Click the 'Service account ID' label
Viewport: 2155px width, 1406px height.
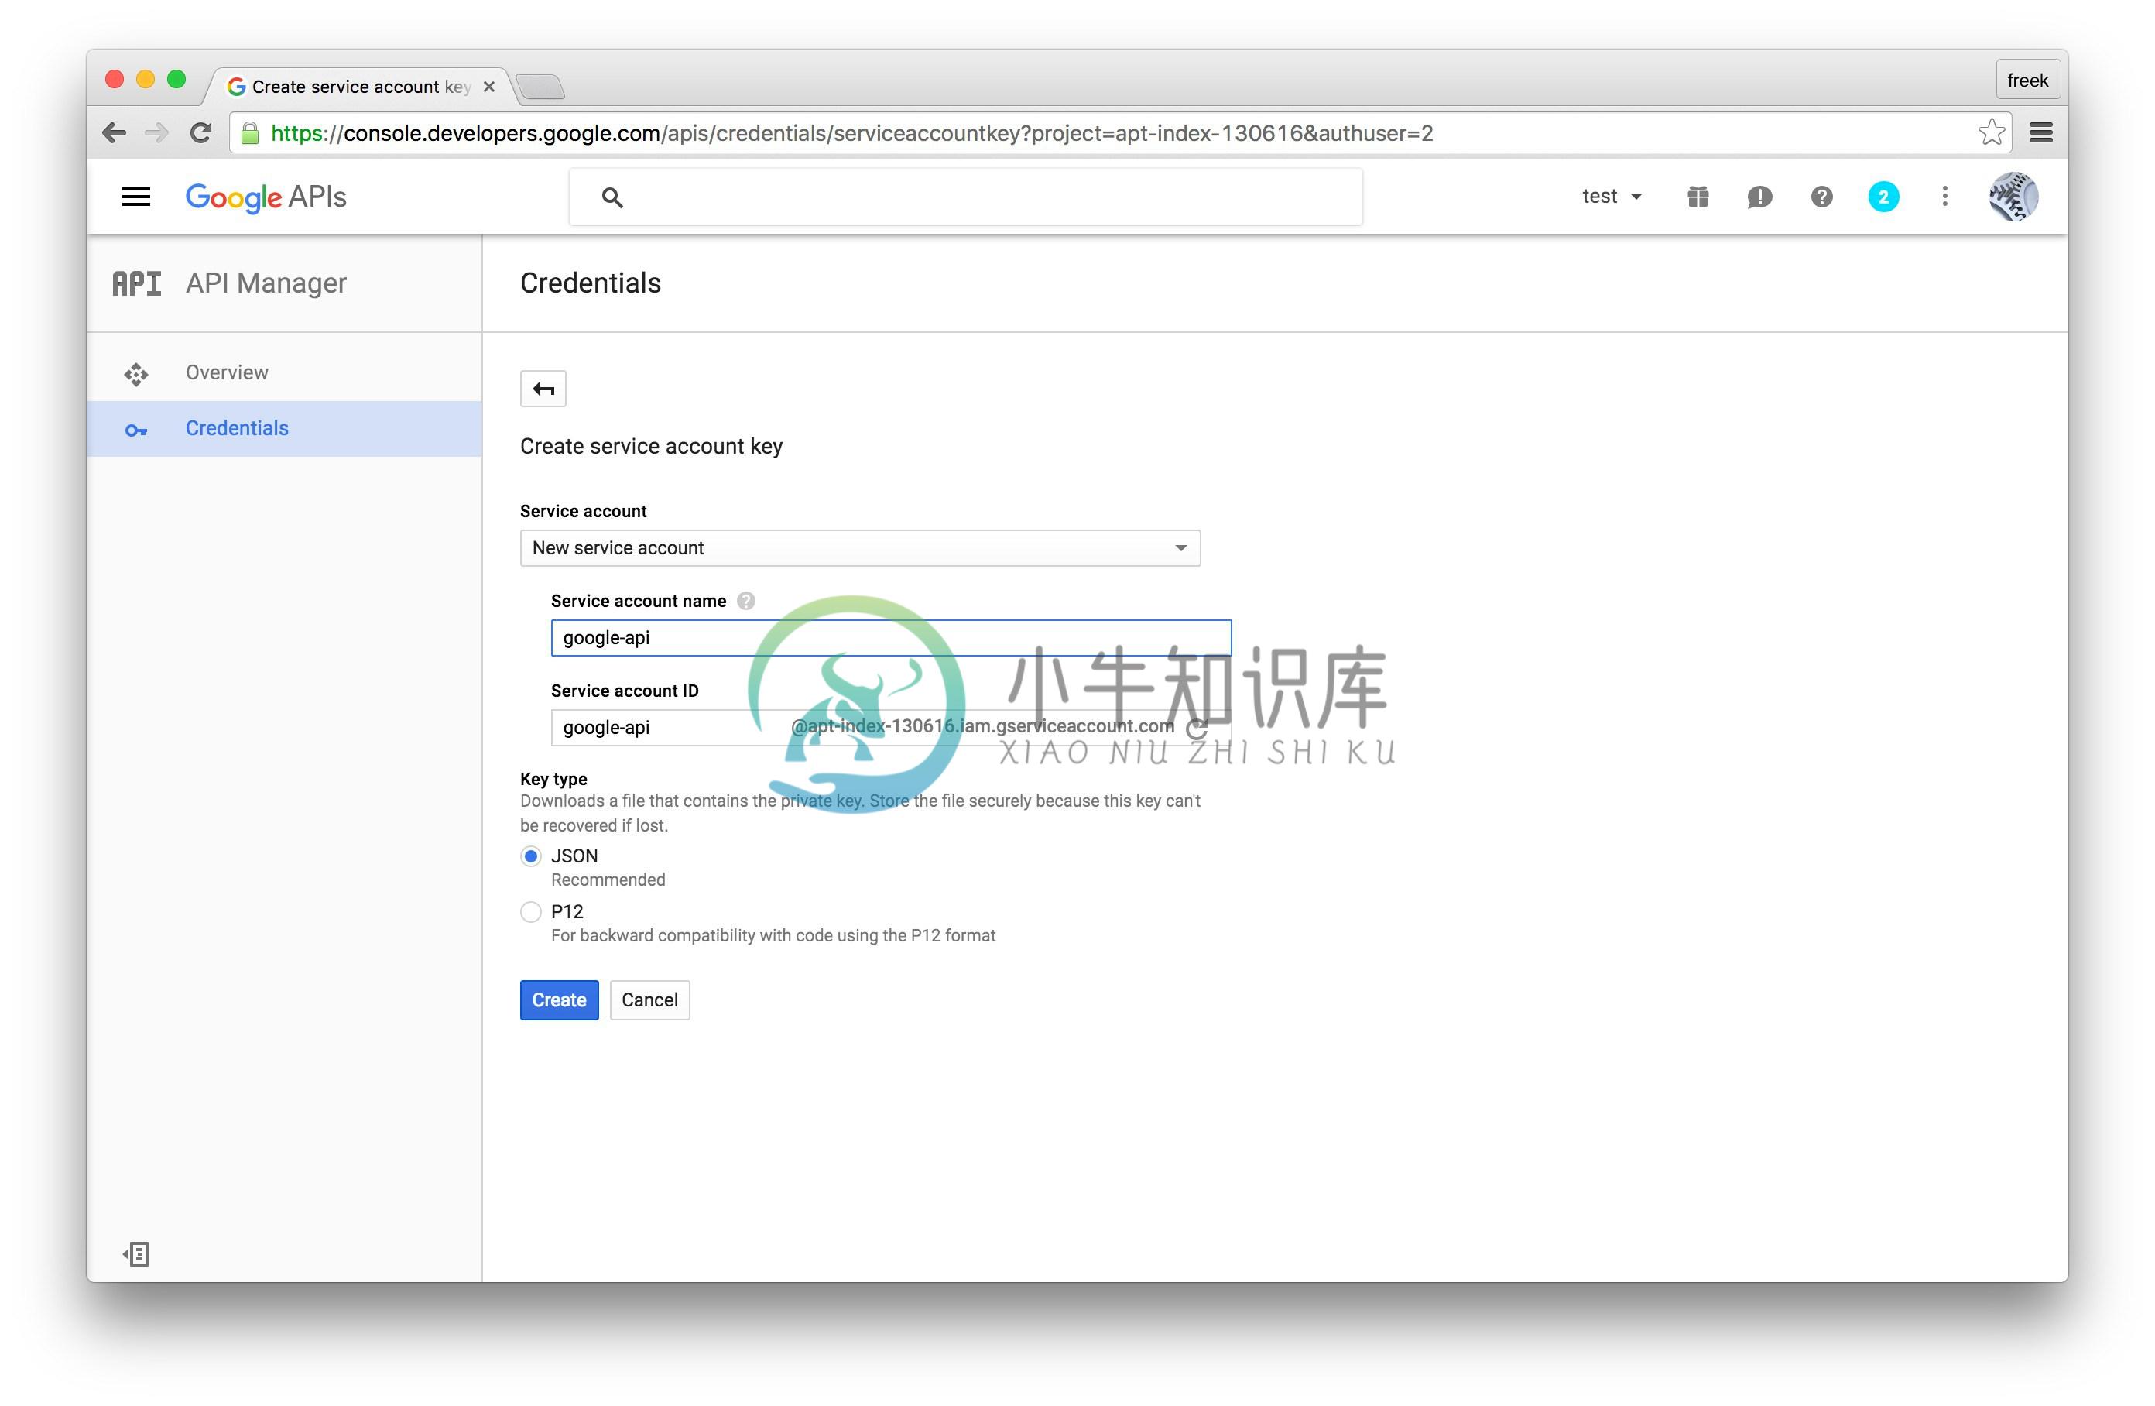coord(625,691)
